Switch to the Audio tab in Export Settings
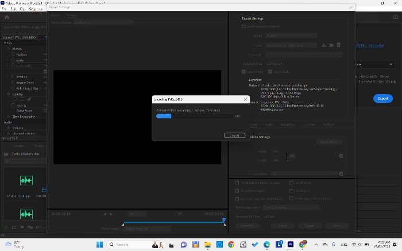402x251 pixels. pyautogui.click(x=269, y=125)
